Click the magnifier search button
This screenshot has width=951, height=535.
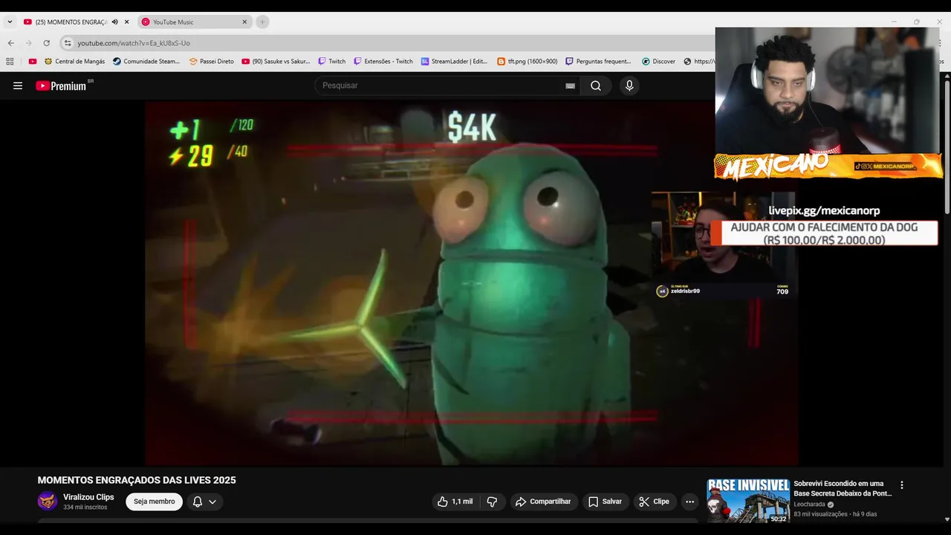[596, 85]
